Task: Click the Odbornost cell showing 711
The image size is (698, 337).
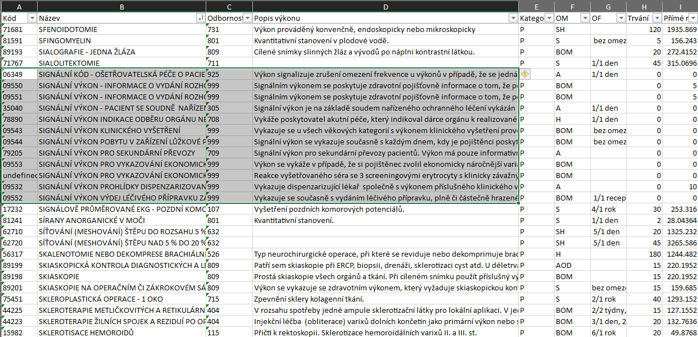Action: (229, 63)
